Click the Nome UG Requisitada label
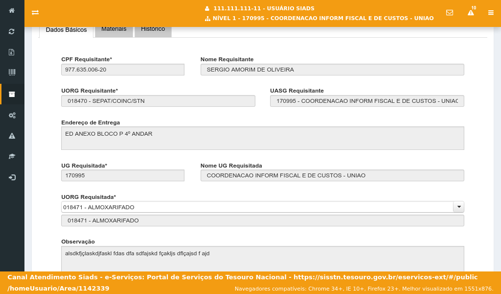 tap(231, 166)
